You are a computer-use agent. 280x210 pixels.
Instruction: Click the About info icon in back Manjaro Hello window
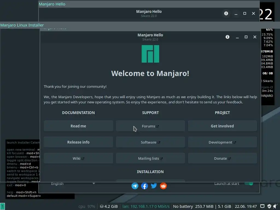(x=226, y=13)
